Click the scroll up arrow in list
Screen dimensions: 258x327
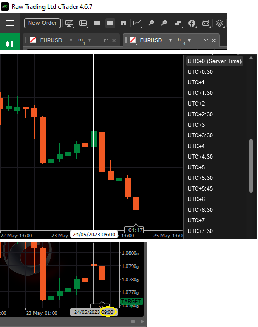coord(251,57)
